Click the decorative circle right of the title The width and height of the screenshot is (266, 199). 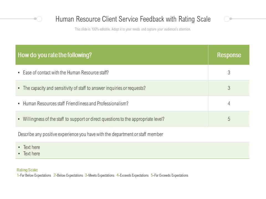click(x=226, y=19)
